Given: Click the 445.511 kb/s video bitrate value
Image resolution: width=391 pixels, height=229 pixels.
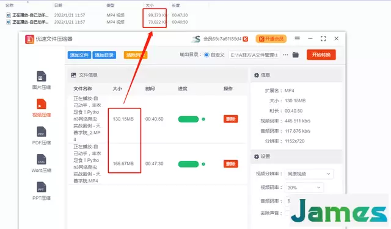Looking at the screenshot, I should coord(298,121).
